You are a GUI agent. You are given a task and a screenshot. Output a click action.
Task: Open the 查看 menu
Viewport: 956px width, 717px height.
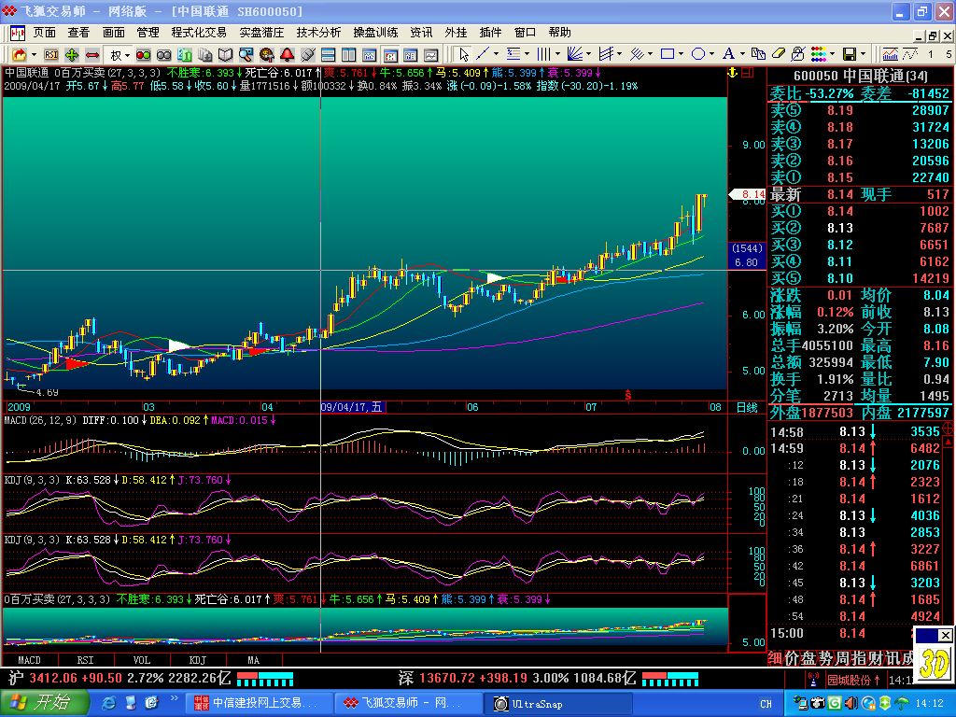(x=78, y=33)
